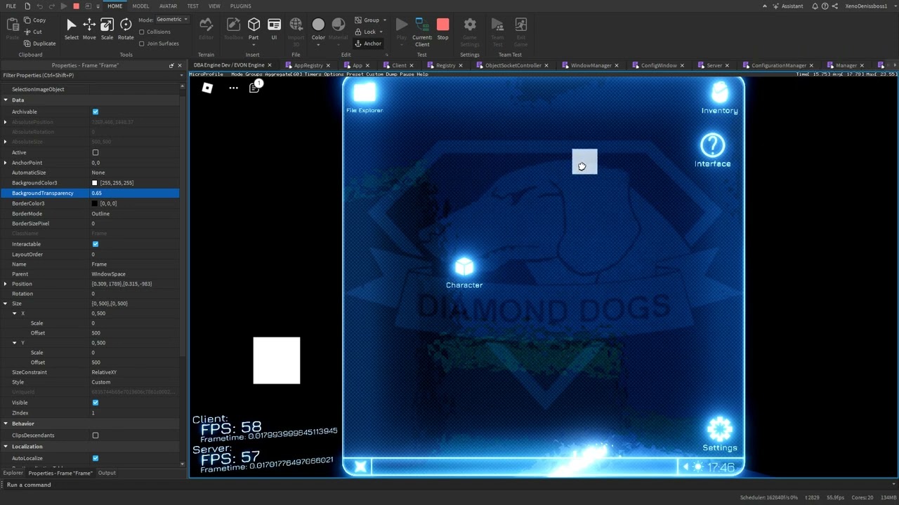Open the Interface help icon
The height and width of the screenshot is (505, 899).
point(712,151)
